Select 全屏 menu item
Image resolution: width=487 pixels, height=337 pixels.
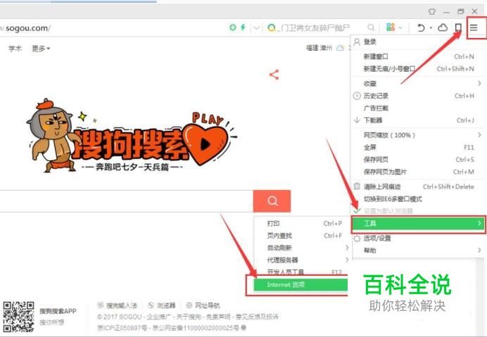418,147
